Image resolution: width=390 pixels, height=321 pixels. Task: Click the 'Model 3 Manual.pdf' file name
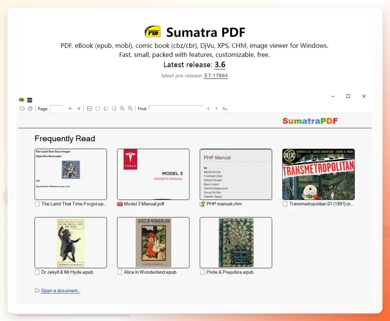(x=144, y=204)
